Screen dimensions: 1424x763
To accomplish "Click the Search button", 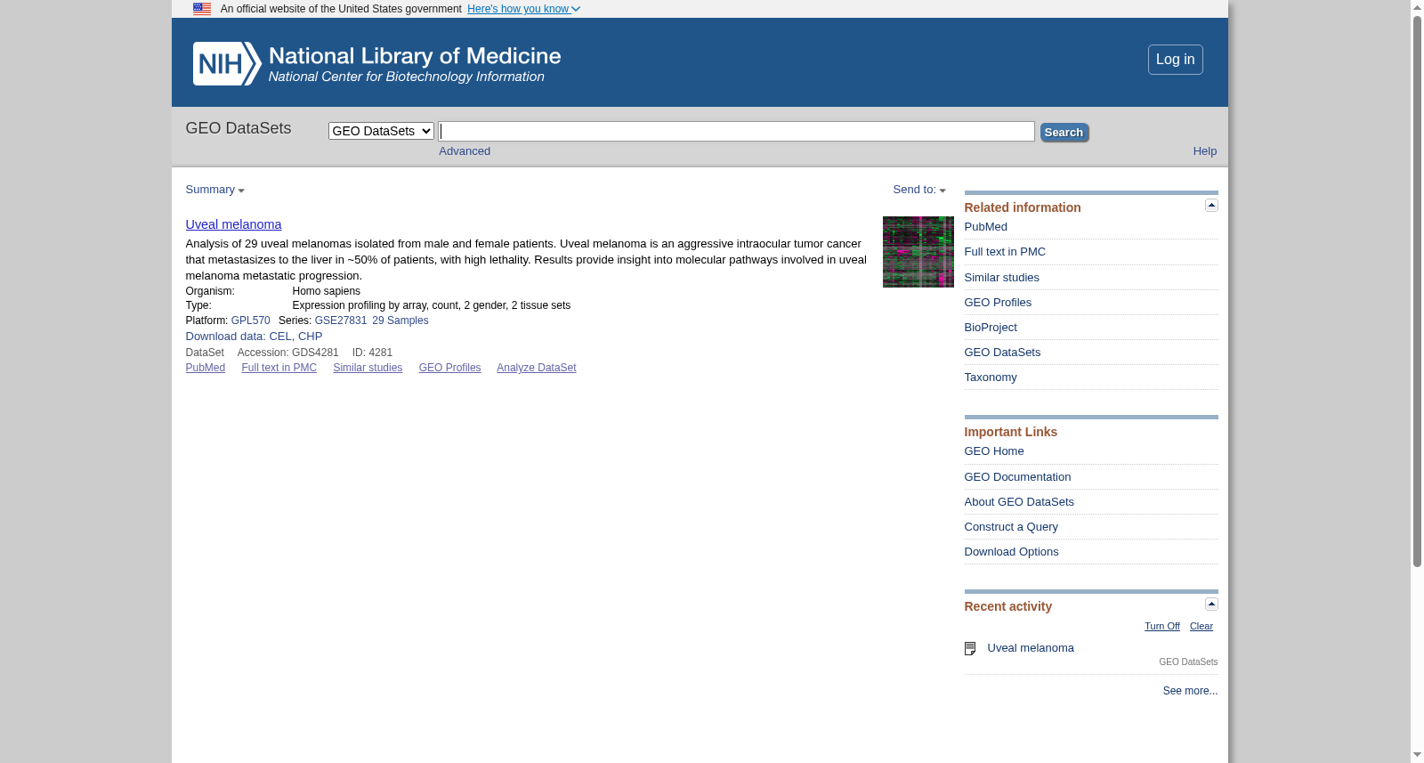I will tap(1064, 133).
